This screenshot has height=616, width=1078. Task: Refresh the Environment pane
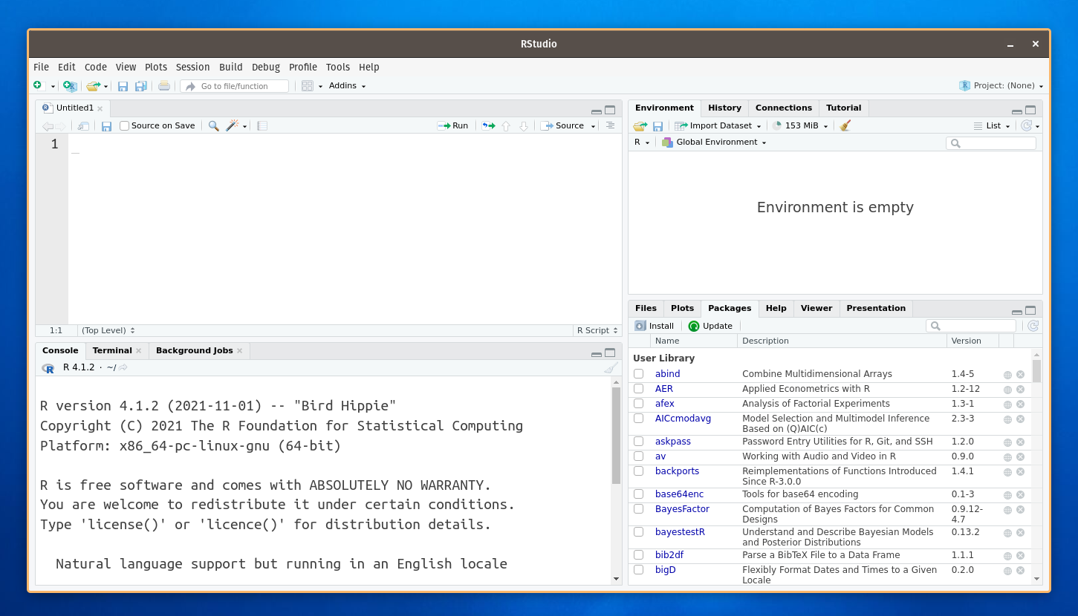point(1027,126)
